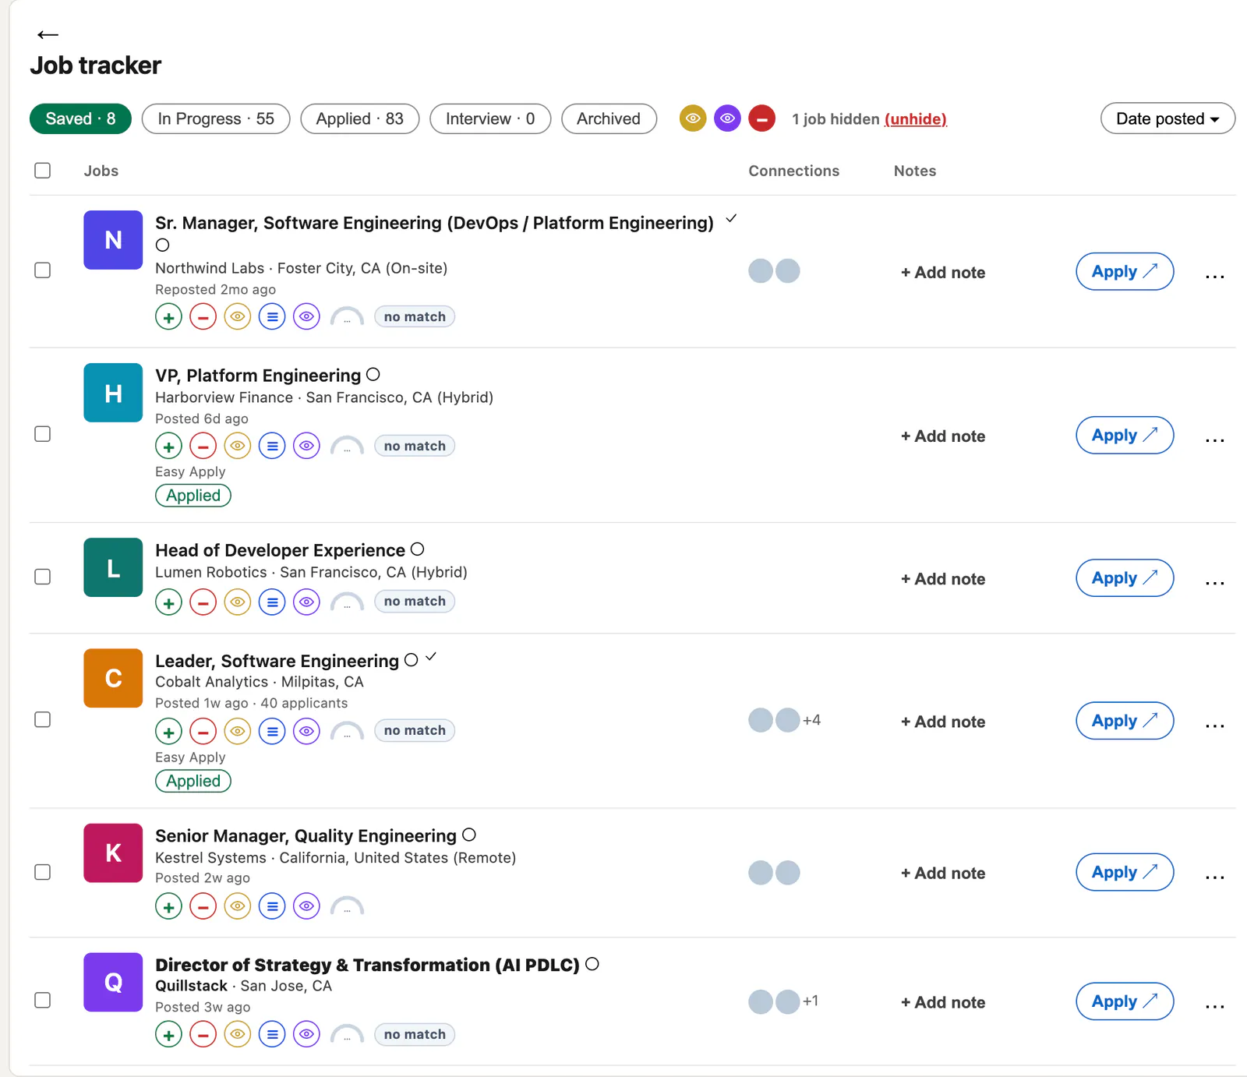Click blue list icon for Cobalt Analytics job

(x=272, y=732)
